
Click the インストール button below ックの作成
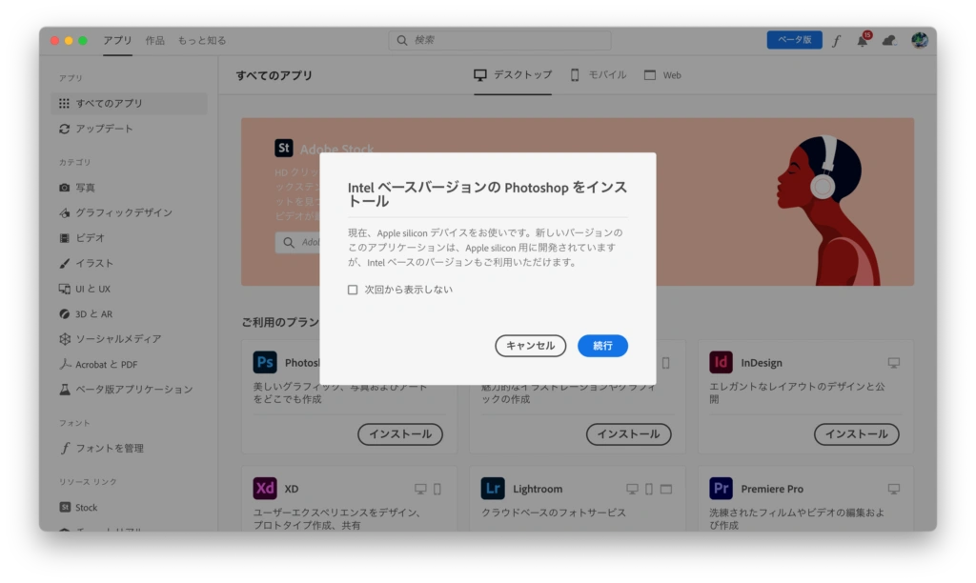click(x=629, y=434)
